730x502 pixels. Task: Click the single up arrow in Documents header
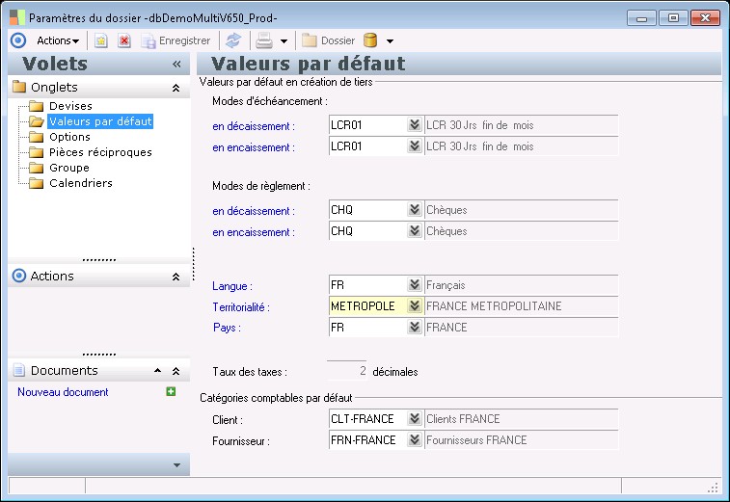pos(158,371)
